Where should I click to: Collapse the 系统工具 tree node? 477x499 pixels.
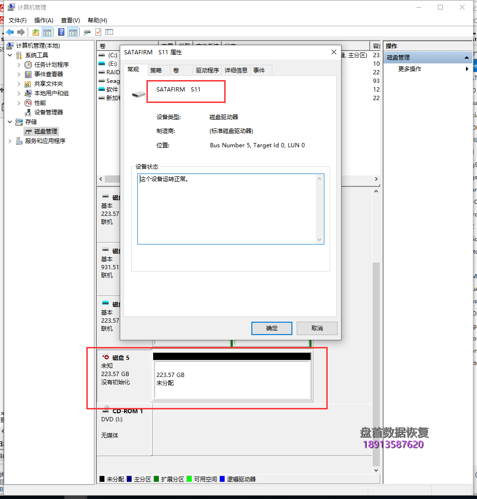click(x=10, y=55)
